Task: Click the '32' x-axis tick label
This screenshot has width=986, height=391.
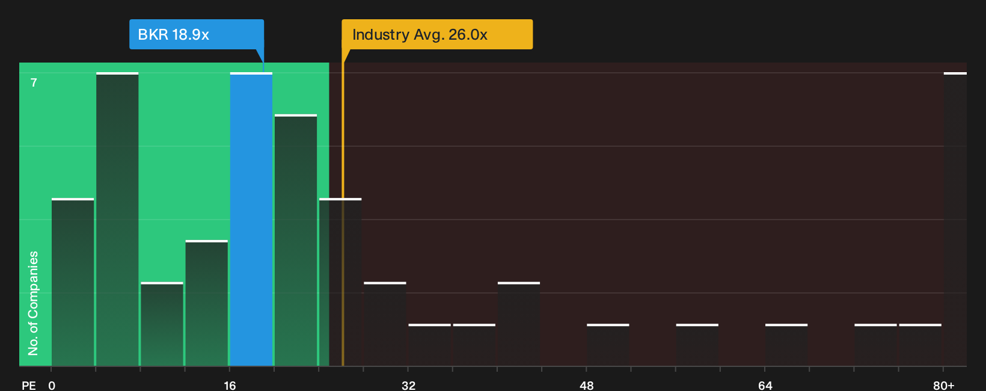Action: point(408,386)
